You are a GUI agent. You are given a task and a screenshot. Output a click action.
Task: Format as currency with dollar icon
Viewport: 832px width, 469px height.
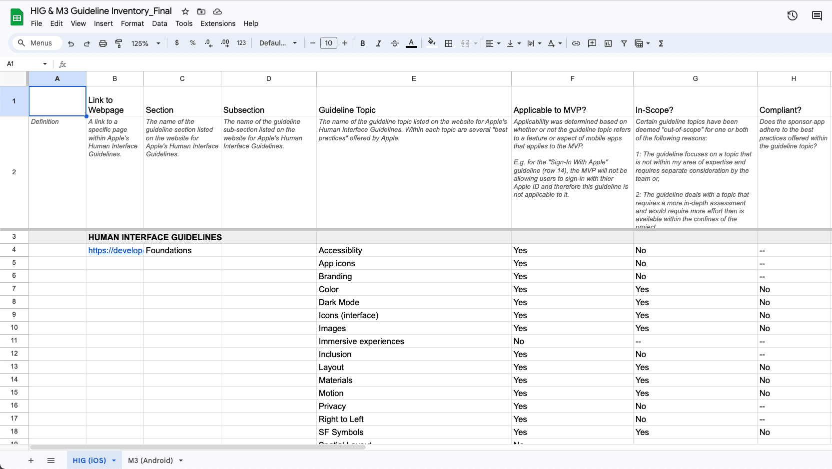[177, 43]
